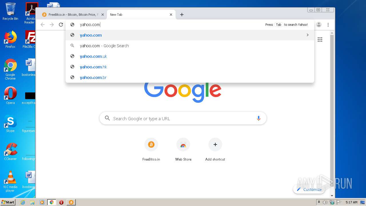The height and width of the screenshot is (206, 366).
Task: Open the Web Store shortcut tile
Action: [183, 150]
